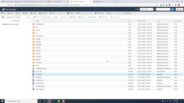The height and width of the screenshot is (103, 184).
Task: Reload the file listing
Action: coord(73,17)
